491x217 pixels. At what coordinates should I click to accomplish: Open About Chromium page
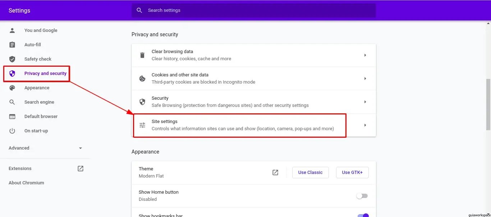coord(26,183)
